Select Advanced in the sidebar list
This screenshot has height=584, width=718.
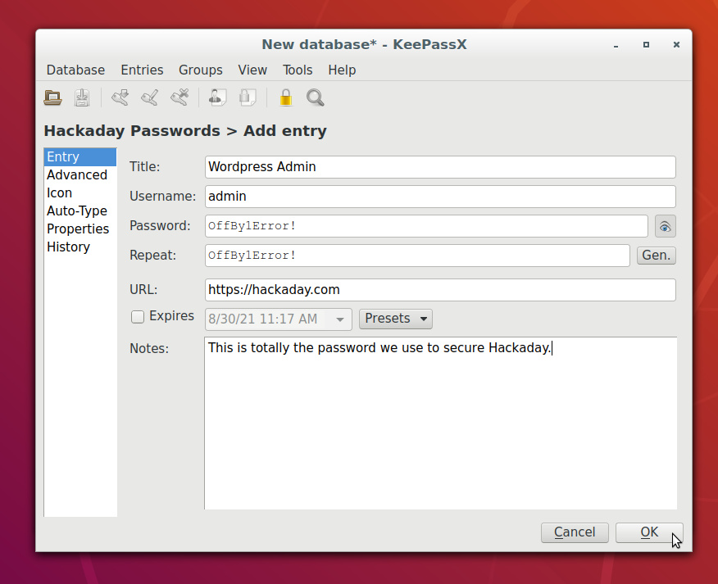click(x=77, y=175)
